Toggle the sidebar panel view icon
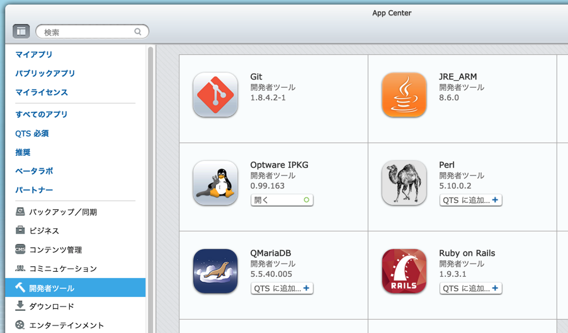 tap(21, 31)
